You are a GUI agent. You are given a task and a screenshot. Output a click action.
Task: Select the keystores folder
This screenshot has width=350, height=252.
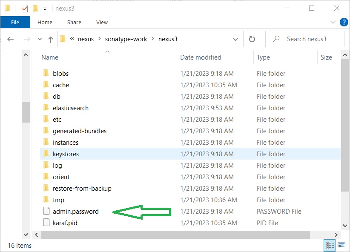point(190,154)
